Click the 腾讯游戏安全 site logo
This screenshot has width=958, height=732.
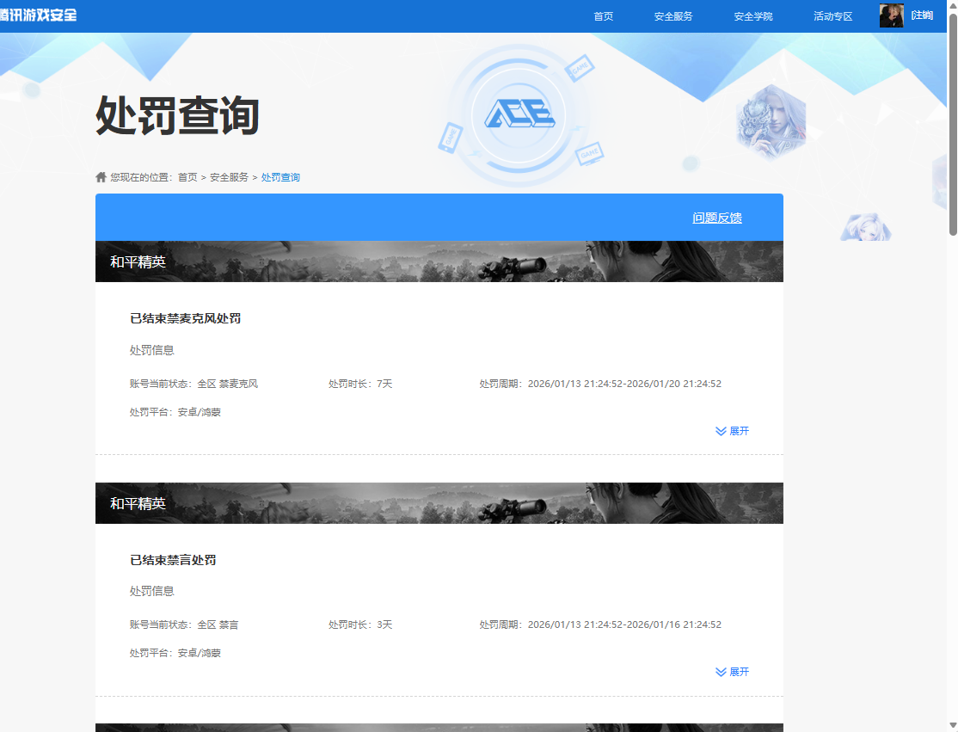pyautogui.click(x=38, y=15)
